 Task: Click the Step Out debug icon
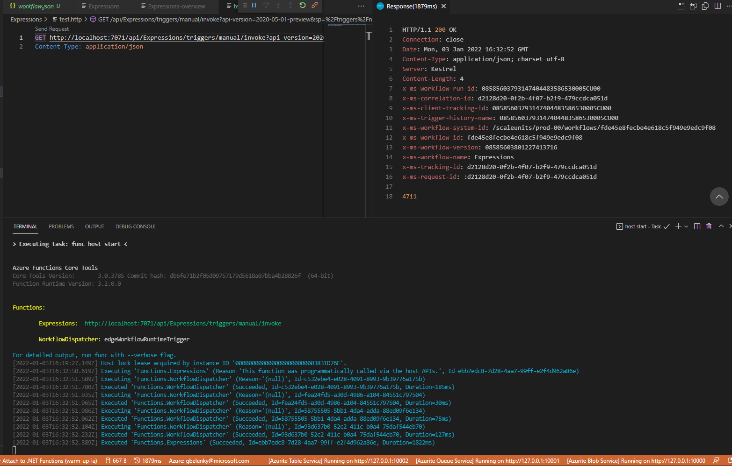[290, 6]
